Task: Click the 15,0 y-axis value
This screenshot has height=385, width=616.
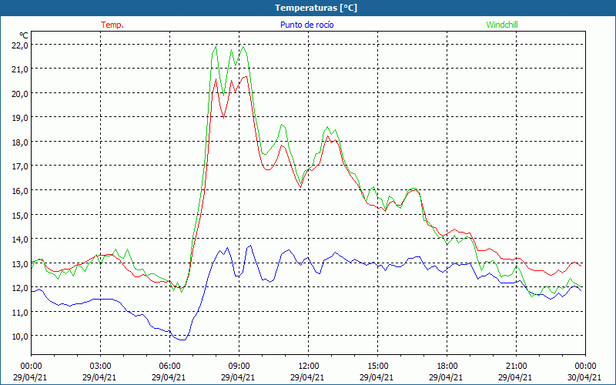Action: pyautogui.click(x=21, y=216)
